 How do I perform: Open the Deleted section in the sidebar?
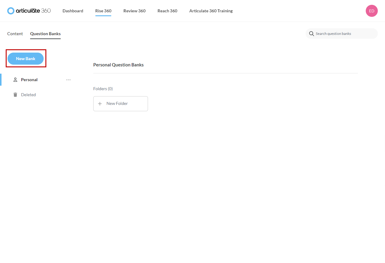pos(28,95)
